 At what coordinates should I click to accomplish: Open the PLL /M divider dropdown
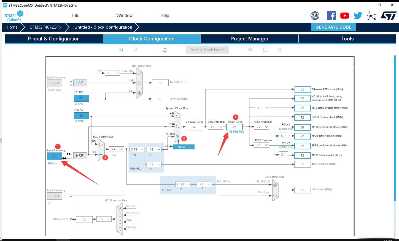click(x=116, y=149)
